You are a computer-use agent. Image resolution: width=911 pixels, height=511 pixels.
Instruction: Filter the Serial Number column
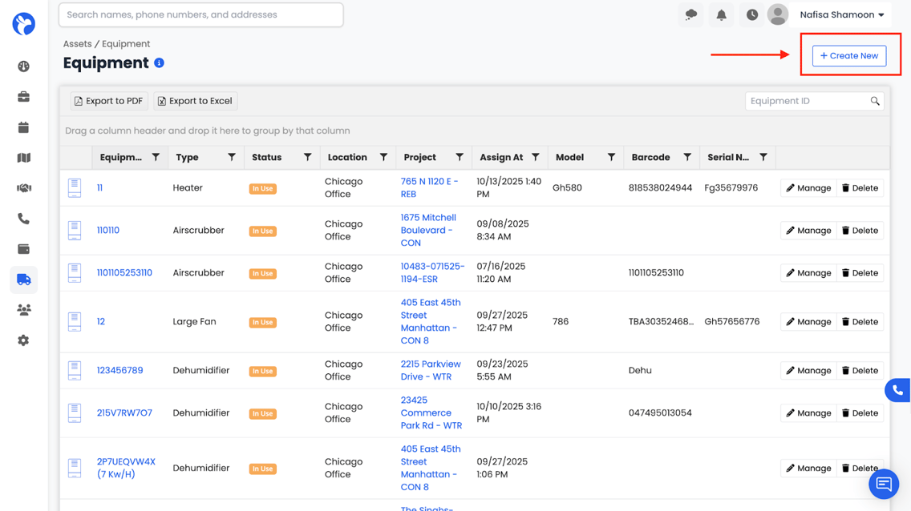pyautogui.click(x=763, y=157)
